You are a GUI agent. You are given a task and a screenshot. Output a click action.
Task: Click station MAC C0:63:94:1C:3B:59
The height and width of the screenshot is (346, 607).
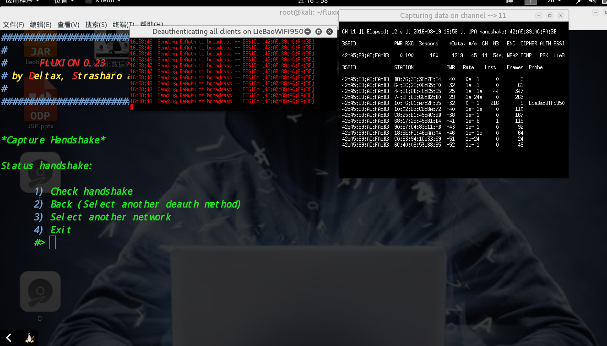417,139
